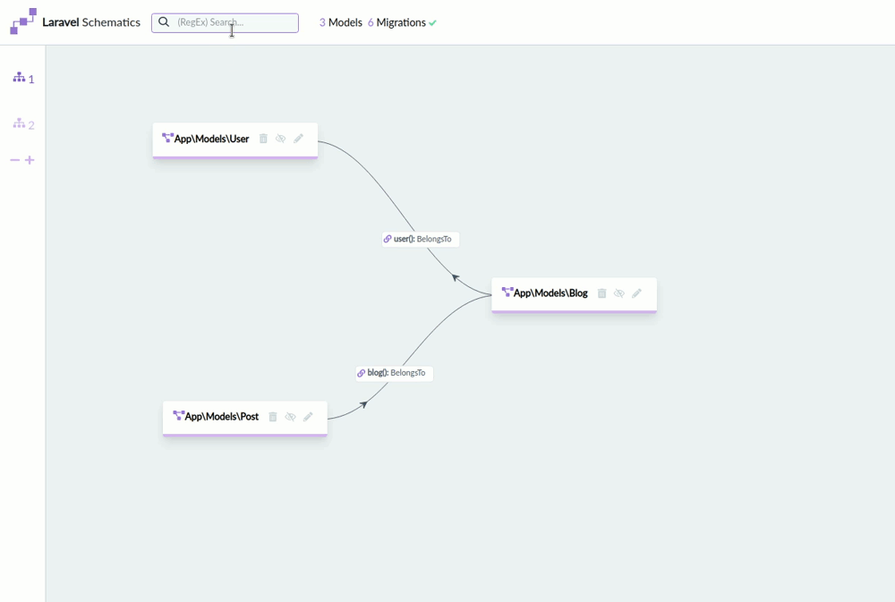This screenshot has width=895, height=602.
Task: Click the blog(): BelongsTo relation label
Action: [x=395, y=373]
